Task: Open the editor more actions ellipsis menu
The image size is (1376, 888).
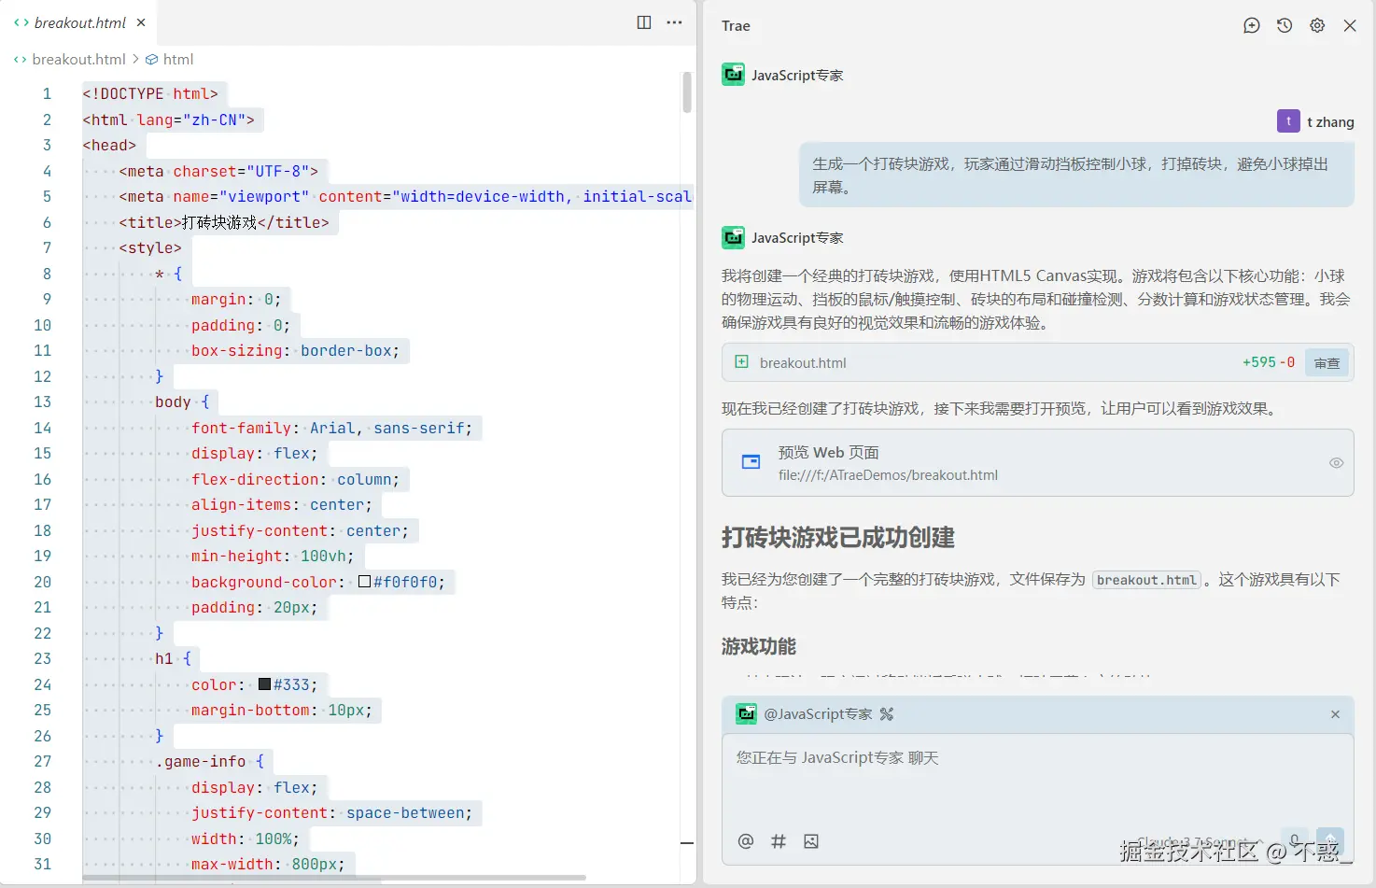Action: [x=674, y=22]
